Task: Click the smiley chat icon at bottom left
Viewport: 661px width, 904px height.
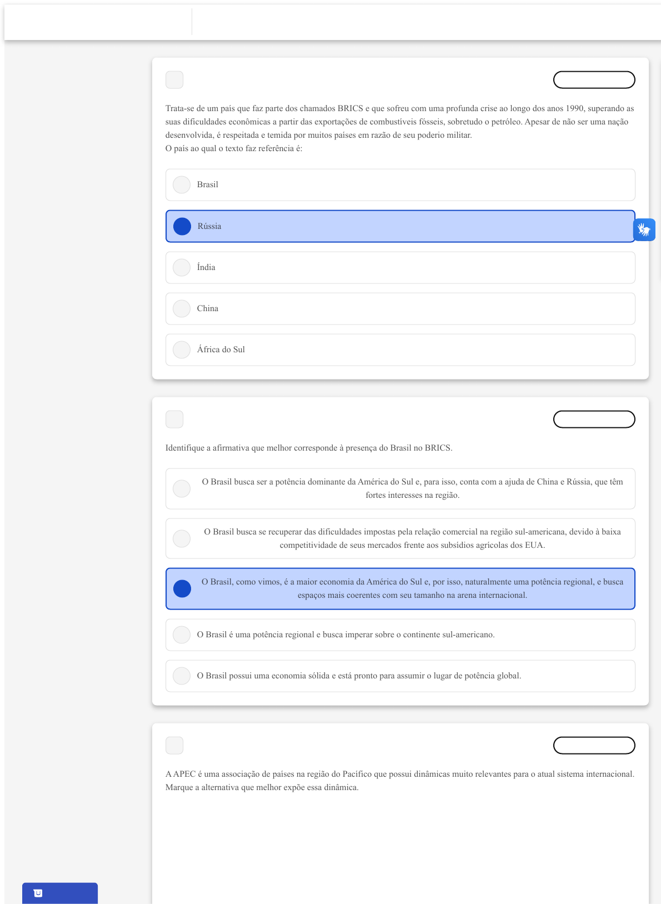Action: tap(38, 893)
